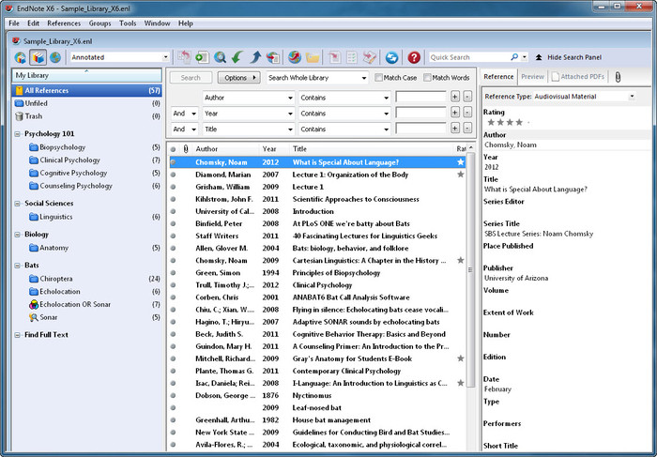Switch to the Preview tab
The height and width of the screenshot is (457, 657).
(532, 77)
